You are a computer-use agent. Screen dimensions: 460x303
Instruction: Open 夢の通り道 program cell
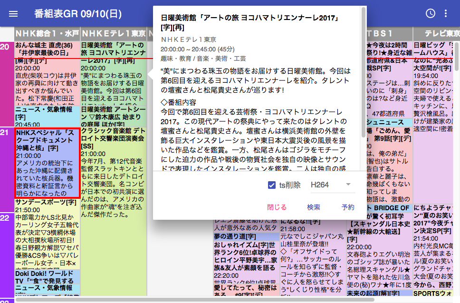pos(246,236)
